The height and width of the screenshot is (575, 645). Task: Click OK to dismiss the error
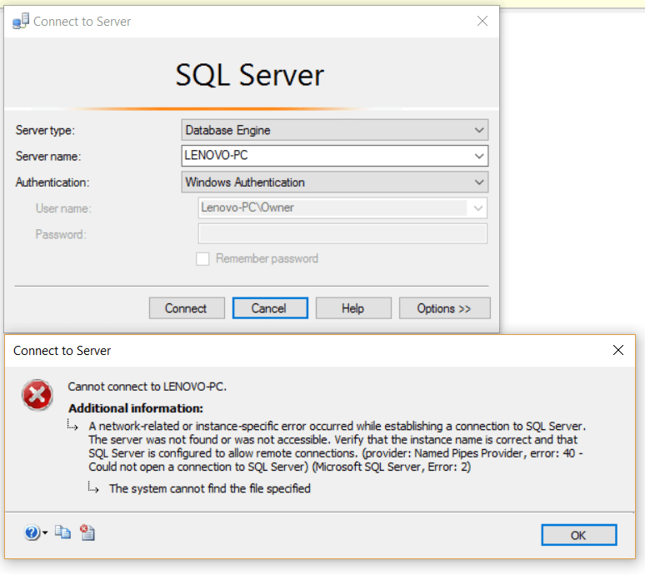[579, 535]
